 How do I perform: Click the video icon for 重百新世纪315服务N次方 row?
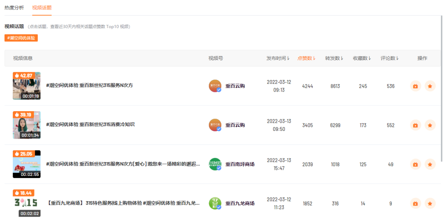click(x=416, y=86)
